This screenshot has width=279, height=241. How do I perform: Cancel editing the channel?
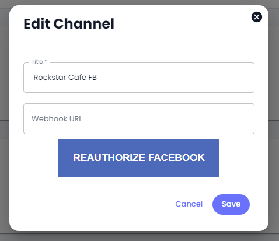[x=189, y=204]
